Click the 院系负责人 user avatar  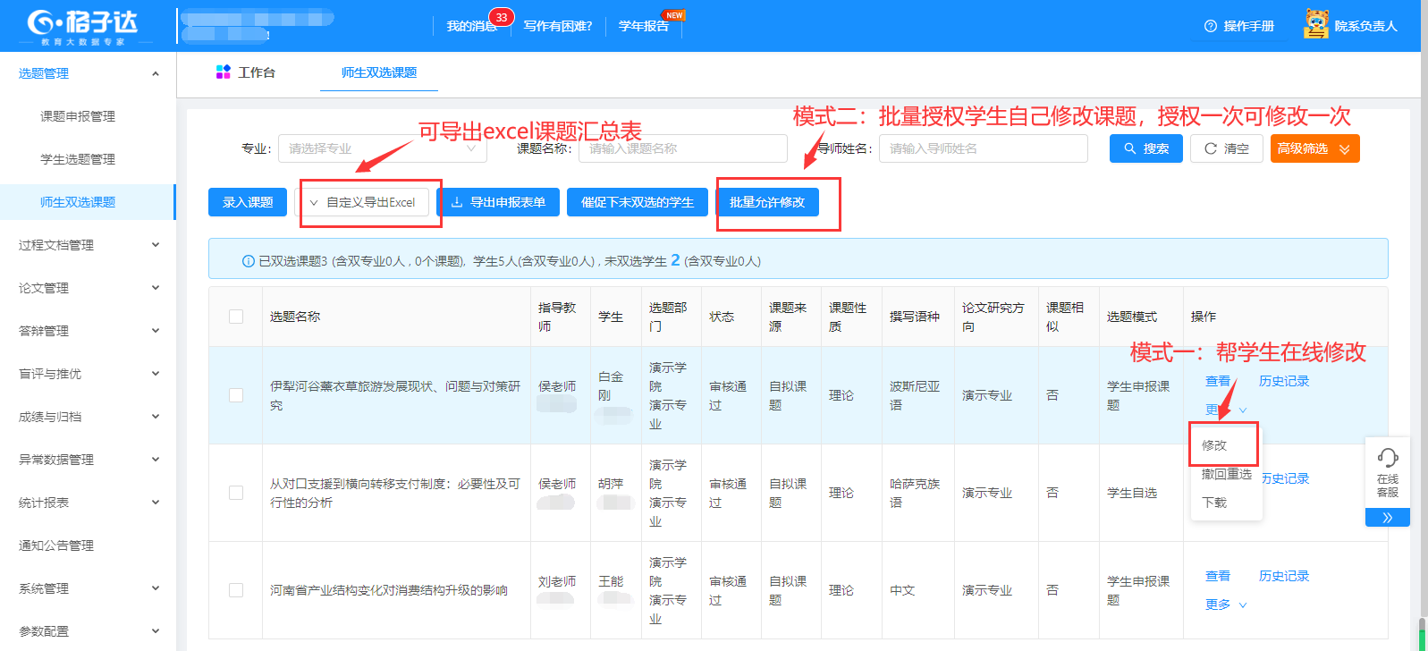pyautogui.click(x=1315, y=25)
